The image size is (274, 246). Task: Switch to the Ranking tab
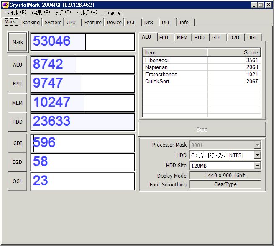pyautogui.click(x=31, y=22)
